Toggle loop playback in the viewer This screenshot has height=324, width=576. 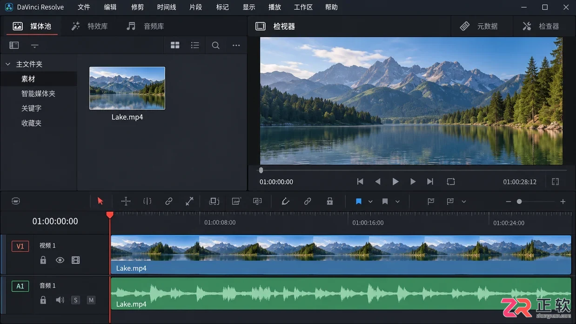pyautogui.click(x=450, y=182)
